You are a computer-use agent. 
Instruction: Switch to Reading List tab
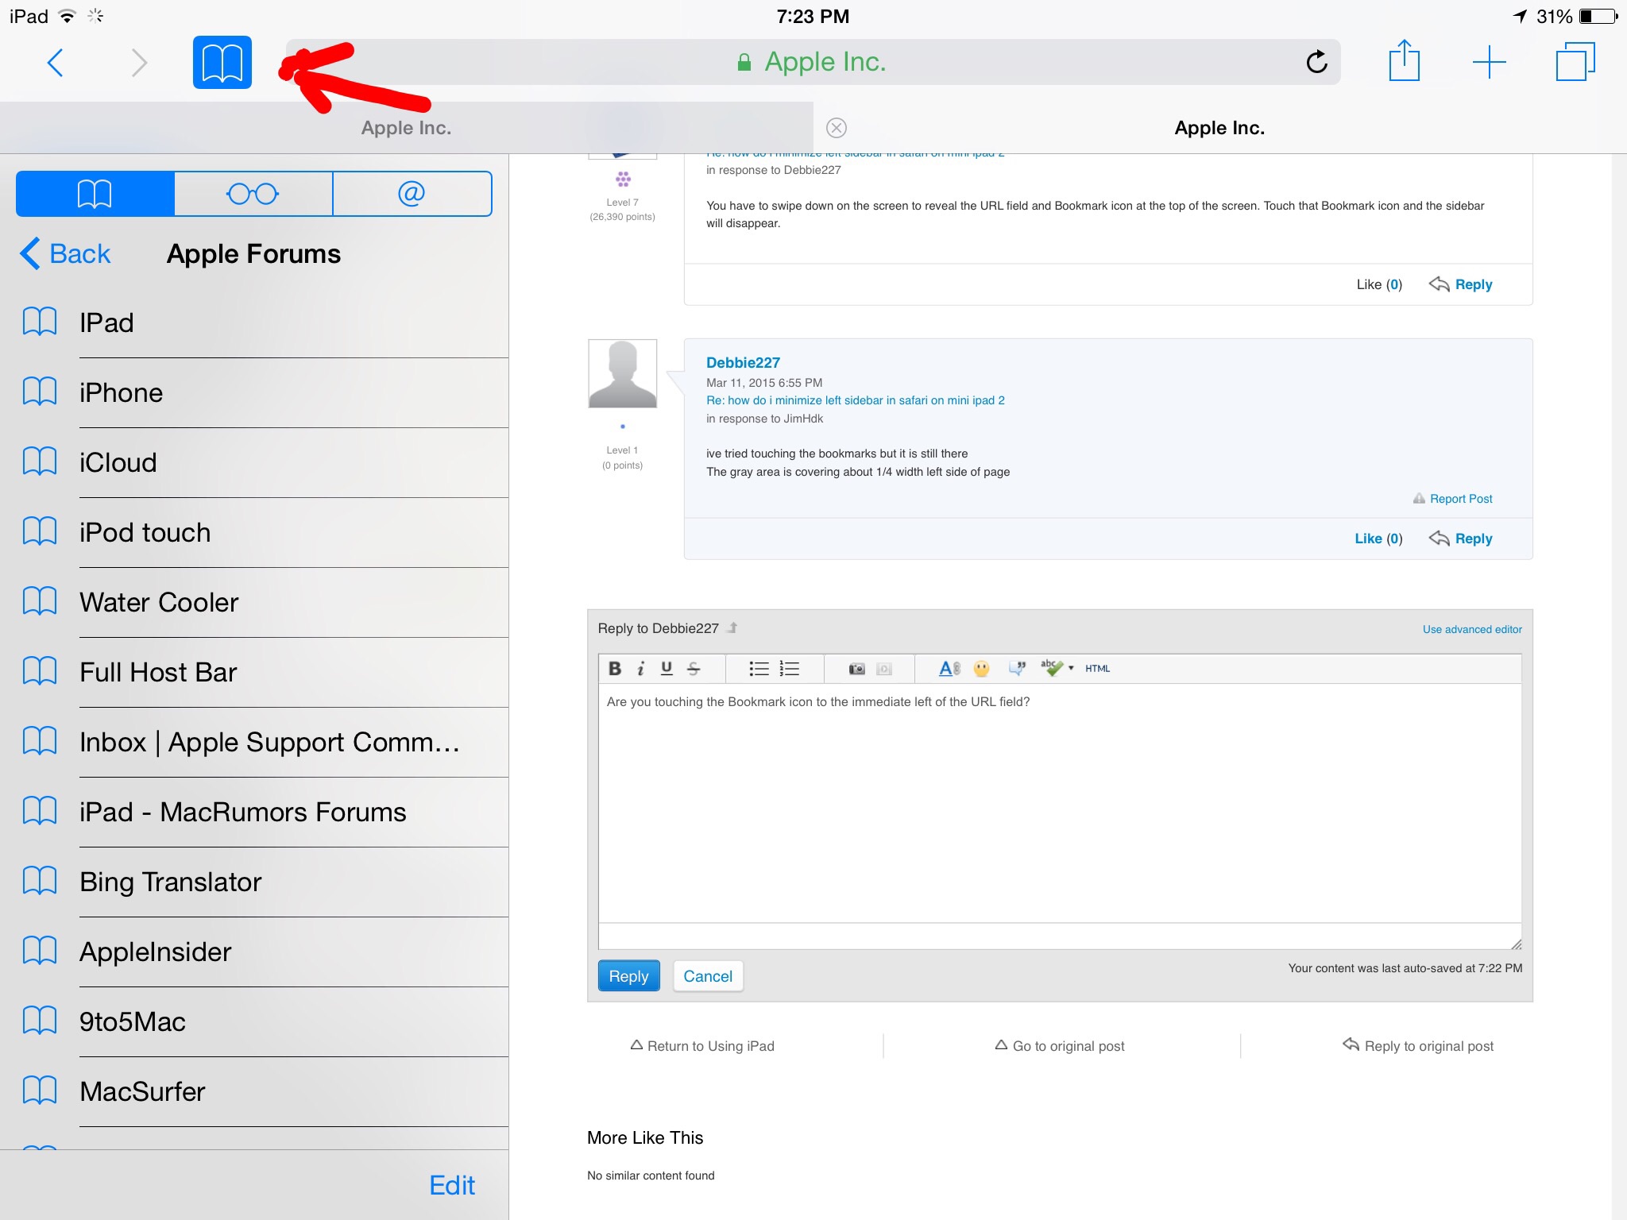pos(253,194)
